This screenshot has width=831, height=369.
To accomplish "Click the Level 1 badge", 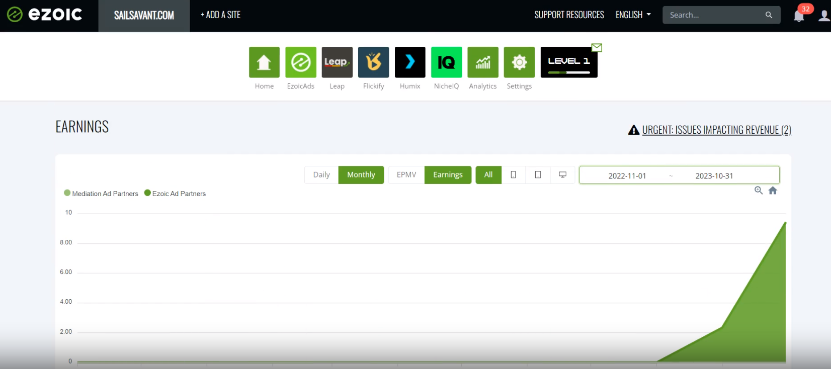I will (x=569, y=62).
